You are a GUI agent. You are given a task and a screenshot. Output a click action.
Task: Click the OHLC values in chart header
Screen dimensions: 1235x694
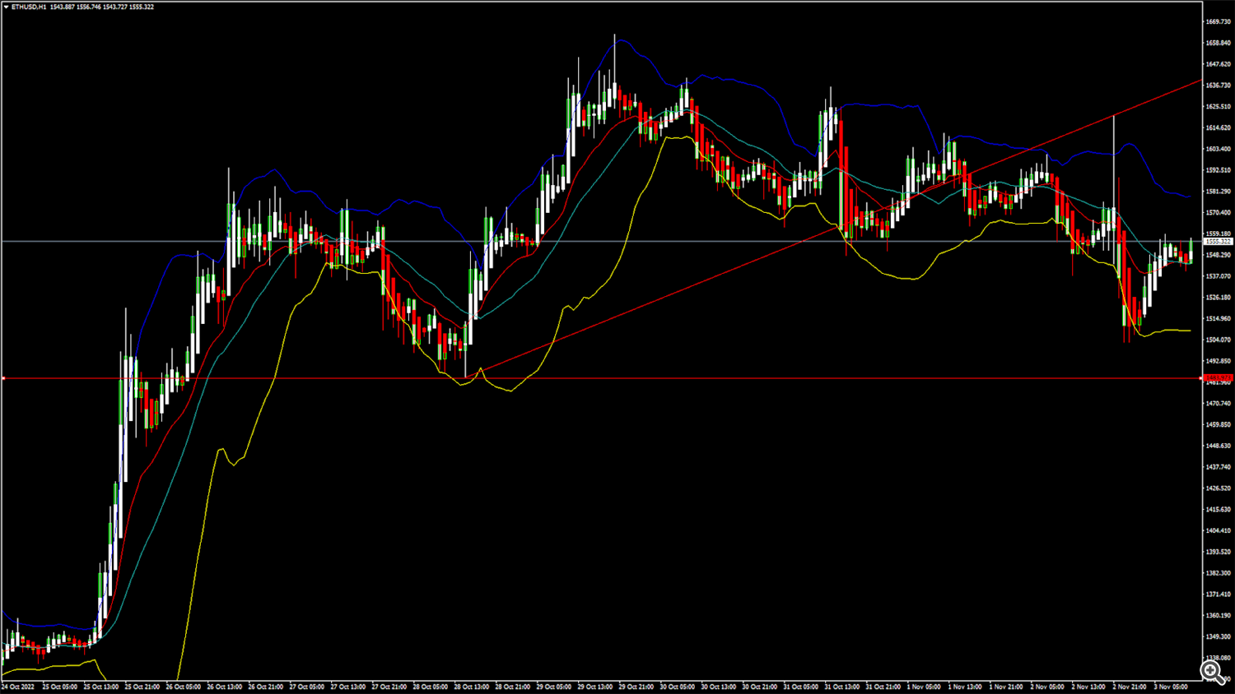click(102, 7)
